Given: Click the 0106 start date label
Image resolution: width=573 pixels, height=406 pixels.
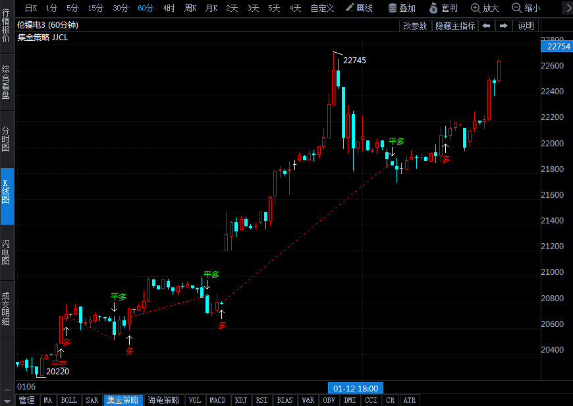Looking at the screenshot, I should pos(26,387).
